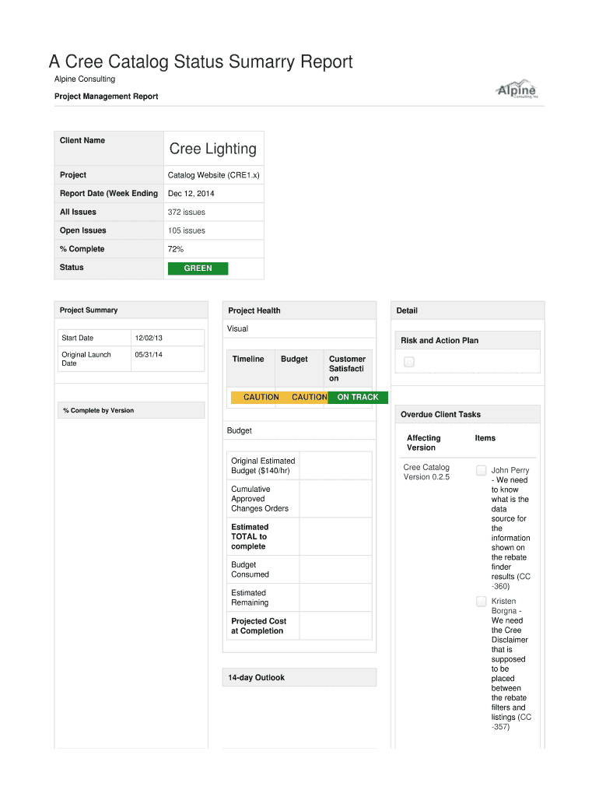Expand the 14-day Outlook section
Image resolution: width=599 pixels, height=797 pixels.
pos(299,677)
